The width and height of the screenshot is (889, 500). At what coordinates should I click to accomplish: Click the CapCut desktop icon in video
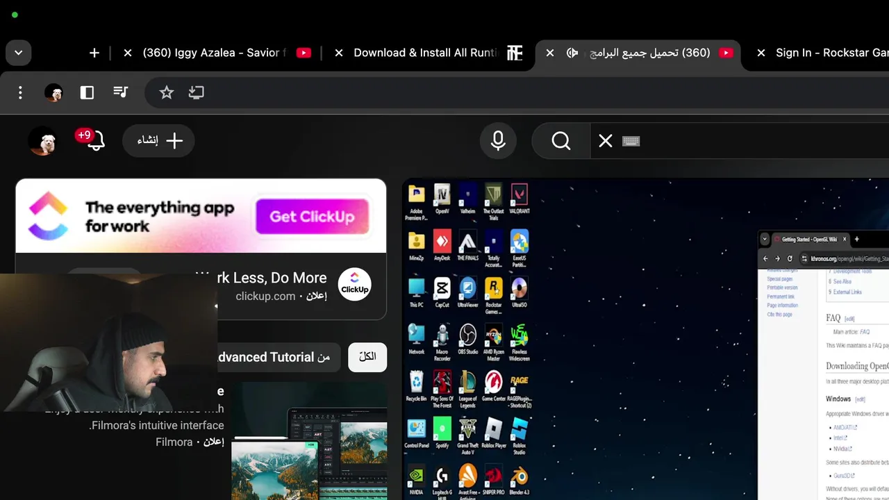coord(442,292)
